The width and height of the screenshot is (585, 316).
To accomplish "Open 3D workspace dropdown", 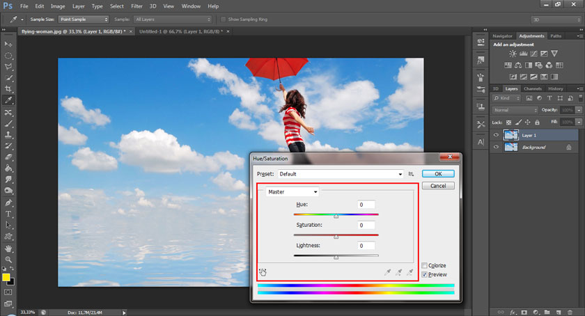I will coord(556,19).
